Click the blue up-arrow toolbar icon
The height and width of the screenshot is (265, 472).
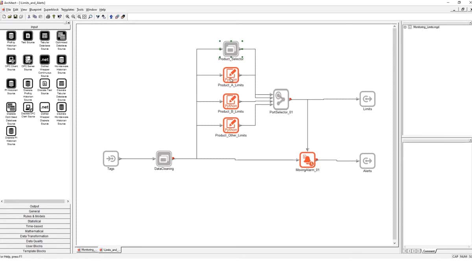coord(112,17)
